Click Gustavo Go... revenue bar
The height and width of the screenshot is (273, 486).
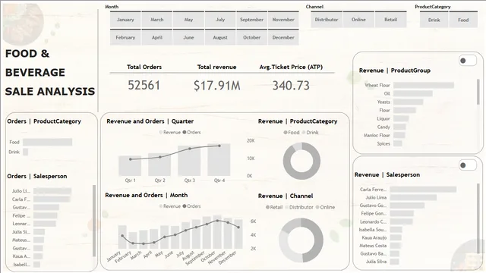[x=407, y=206]
